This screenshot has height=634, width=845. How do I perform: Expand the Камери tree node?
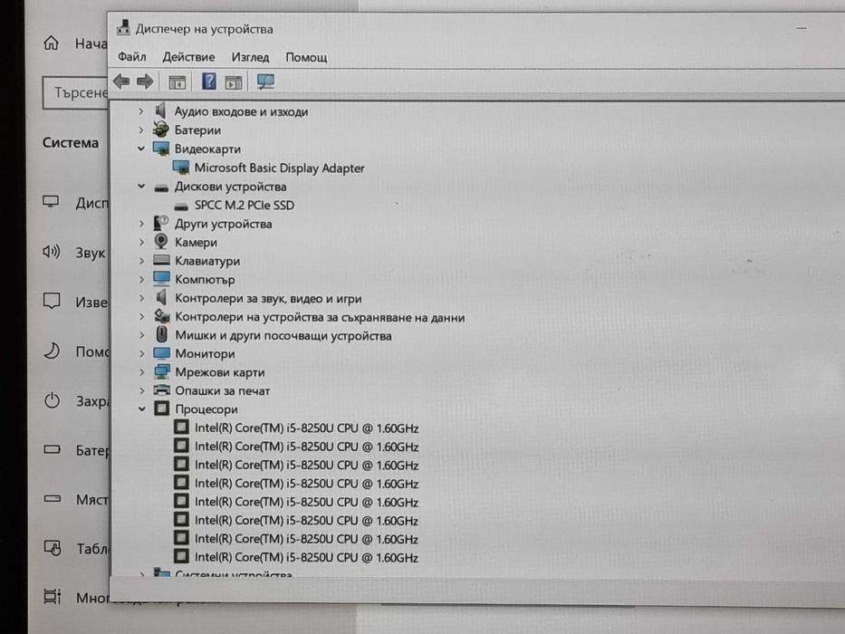click(141, 242)
